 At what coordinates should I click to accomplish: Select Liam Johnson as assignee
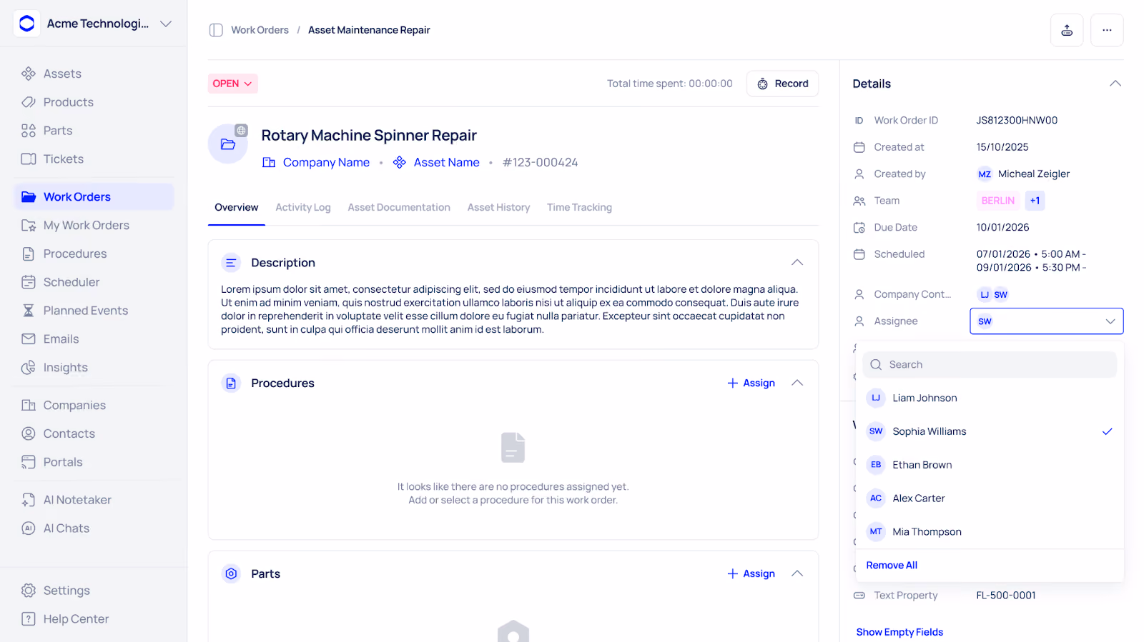[x=990, y=398]
